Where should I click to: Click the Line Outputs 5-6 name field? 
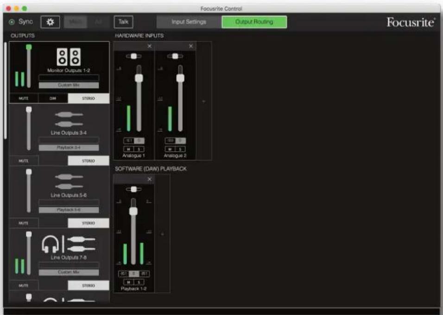tap(69, 202)
